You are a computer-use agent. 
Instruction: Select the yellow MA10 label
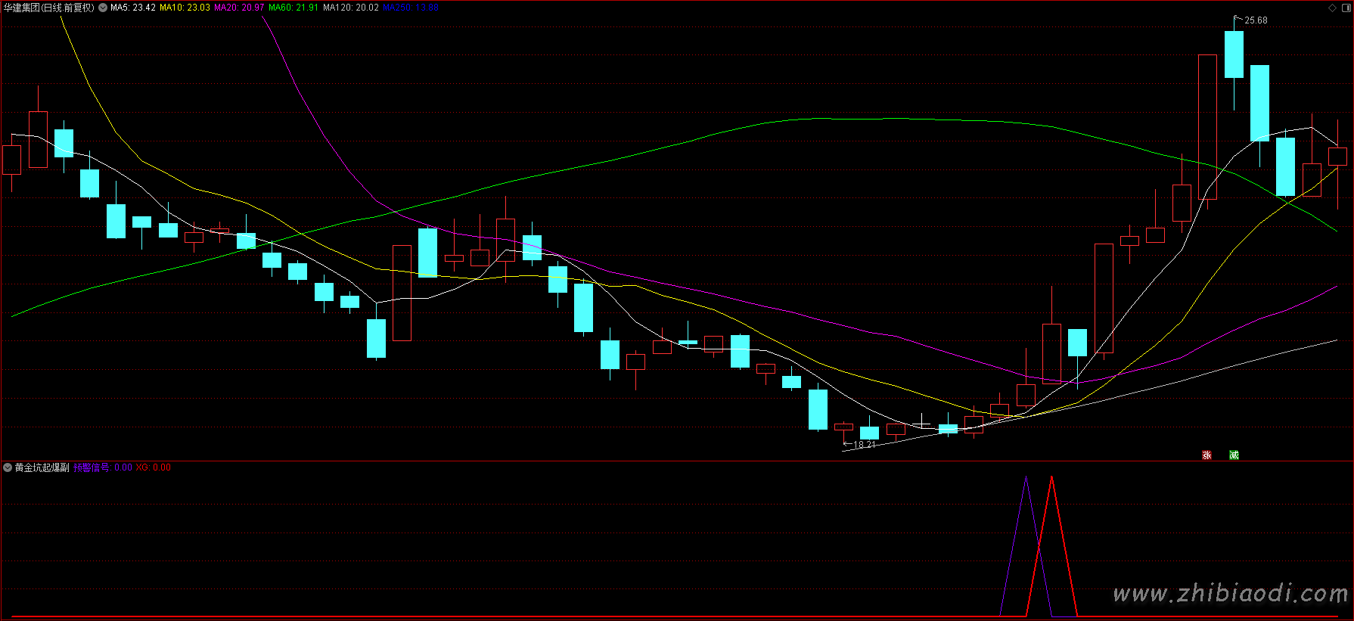click(x=185, y=8)
